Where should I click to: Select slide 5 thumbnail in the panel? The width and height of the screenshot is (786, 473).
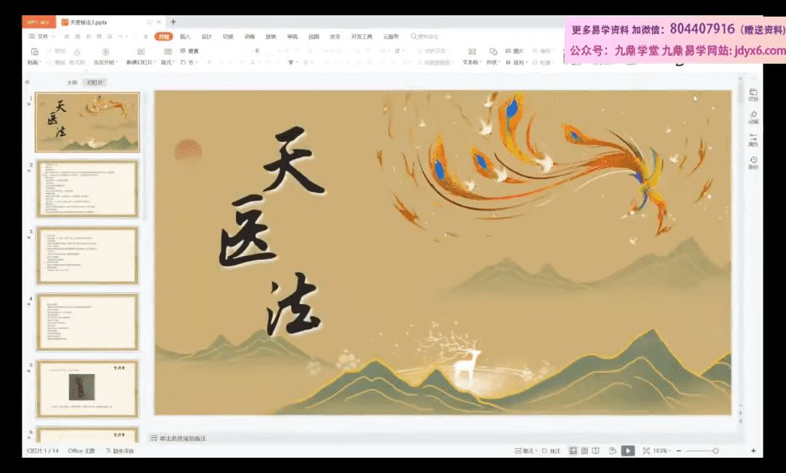87,388
